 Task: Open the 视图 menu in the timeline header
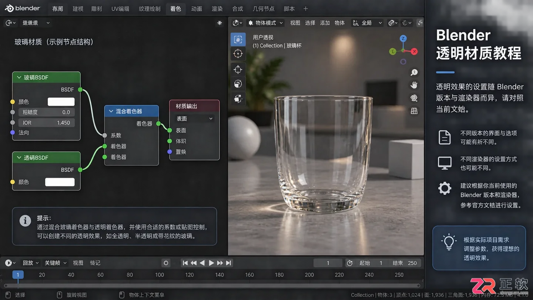point(78,263)
